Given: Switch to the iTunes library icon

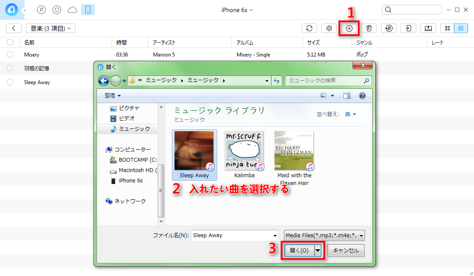Looking at the screenshot, I should click(41, 10).
